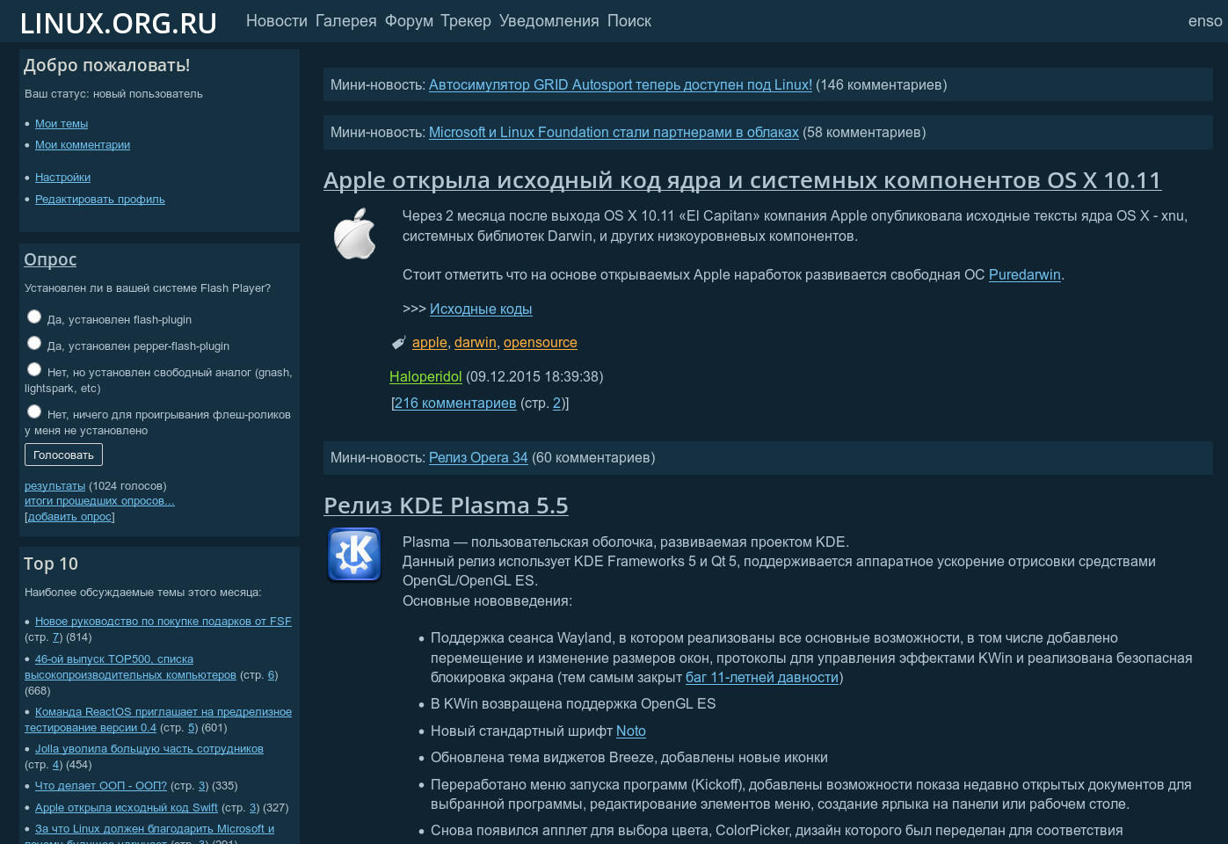Open 'Что делает ООП - ООП?' topic
The height and width of the screenshot is (844, 1228).
(101, 786)
